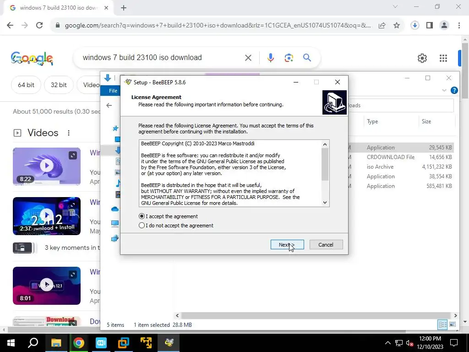Close the windows 7 build 23100 tab
This screenshot has width=469, height=352.
[x=106, y=8]
